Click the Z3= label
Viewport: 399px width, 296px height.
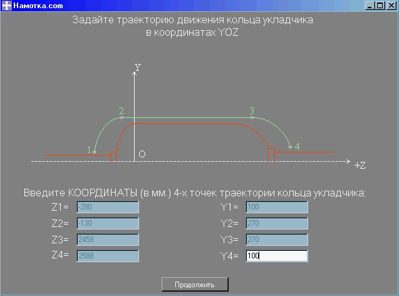click(x=60, y=240)
